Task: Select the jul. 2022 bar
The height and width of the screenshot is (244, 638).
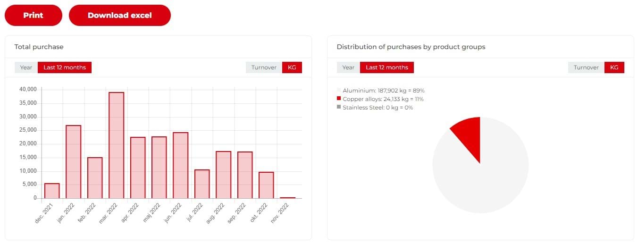Action: [202, 184]
